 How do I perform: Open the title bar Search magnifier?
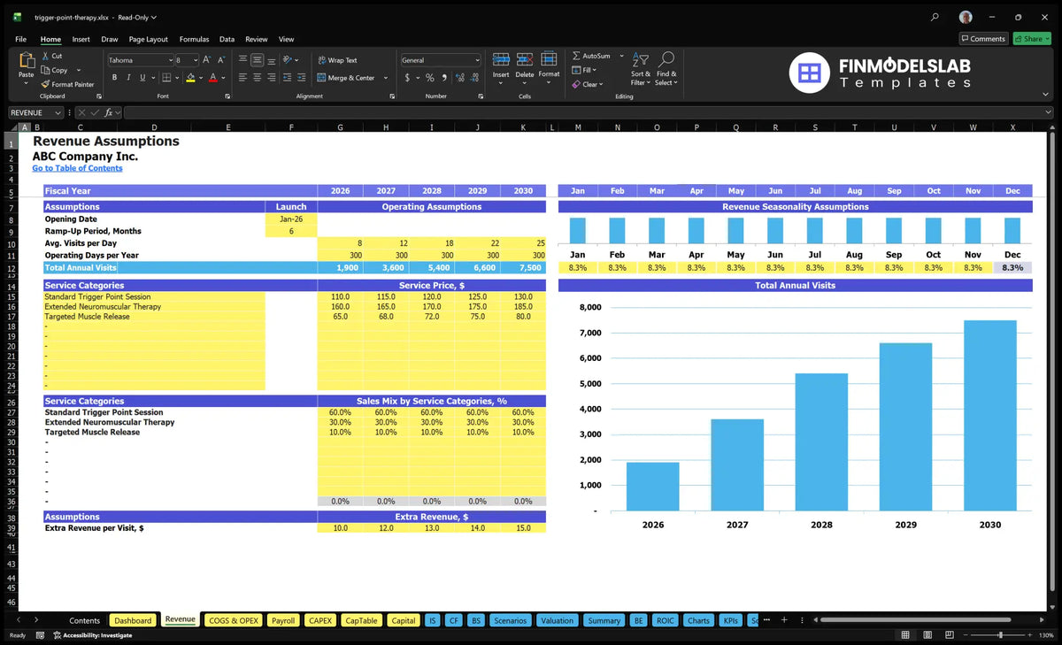point(935,17)
